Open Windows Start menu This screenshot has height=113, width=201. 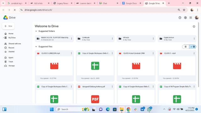tap(52, 109)
